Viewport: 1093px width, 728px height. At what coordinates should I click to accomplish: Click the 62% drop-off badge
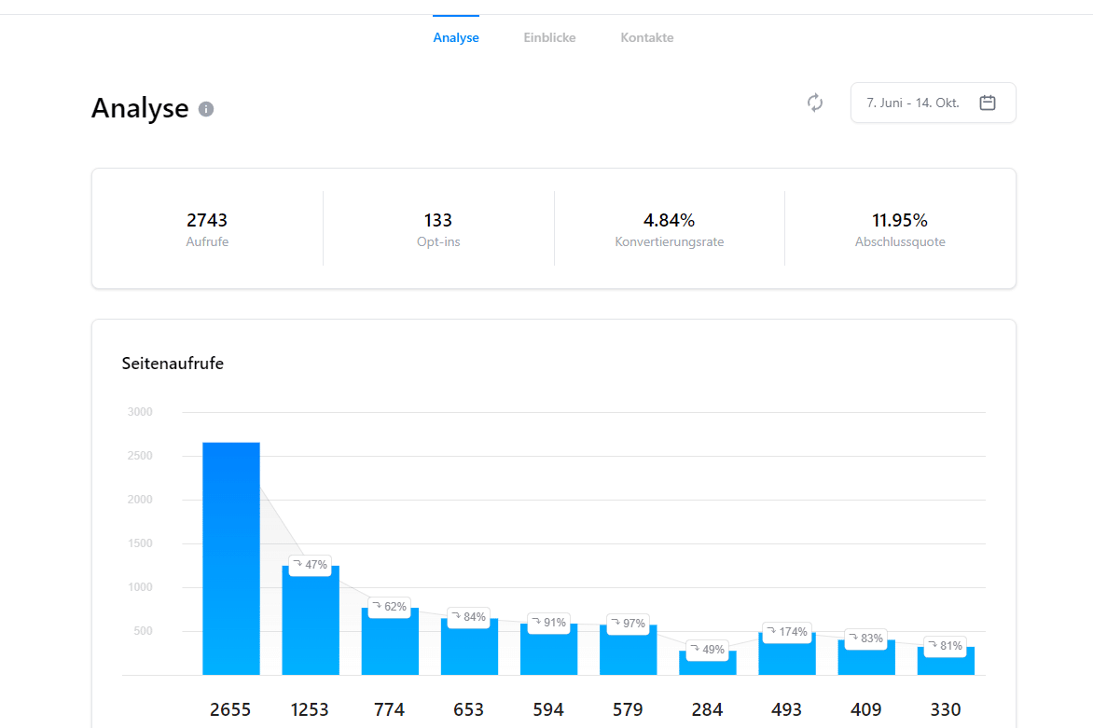coord(389,607)
